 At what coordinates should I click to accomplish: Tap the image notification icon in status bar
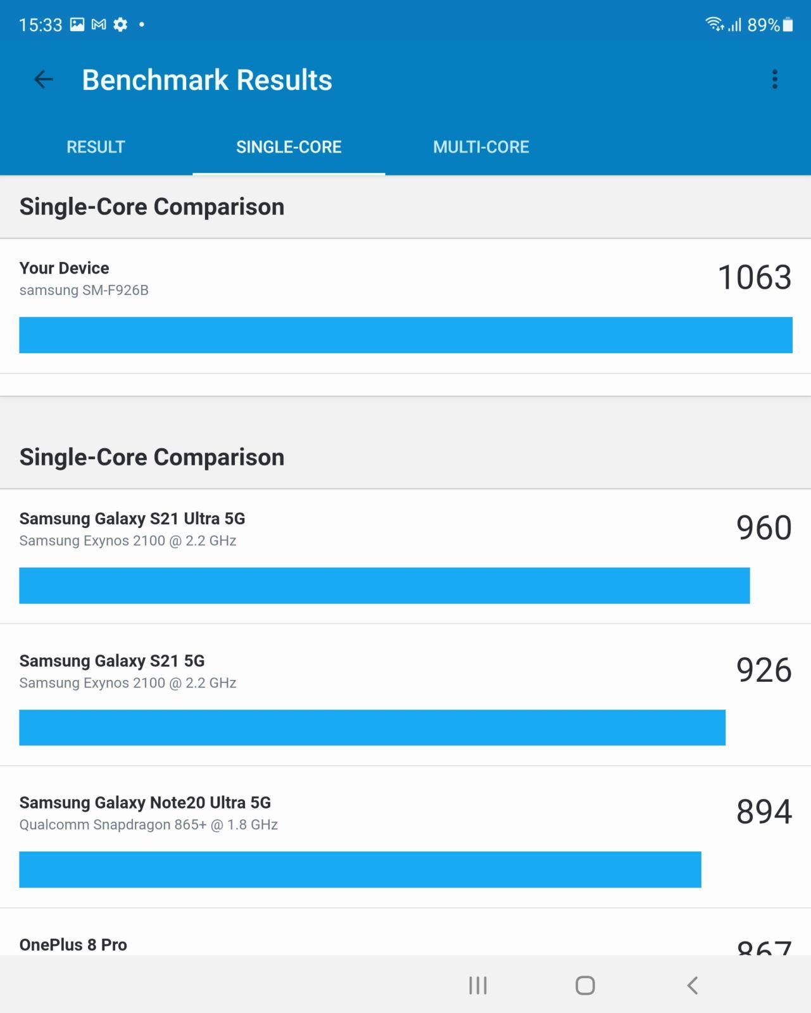tap(77, 25)
